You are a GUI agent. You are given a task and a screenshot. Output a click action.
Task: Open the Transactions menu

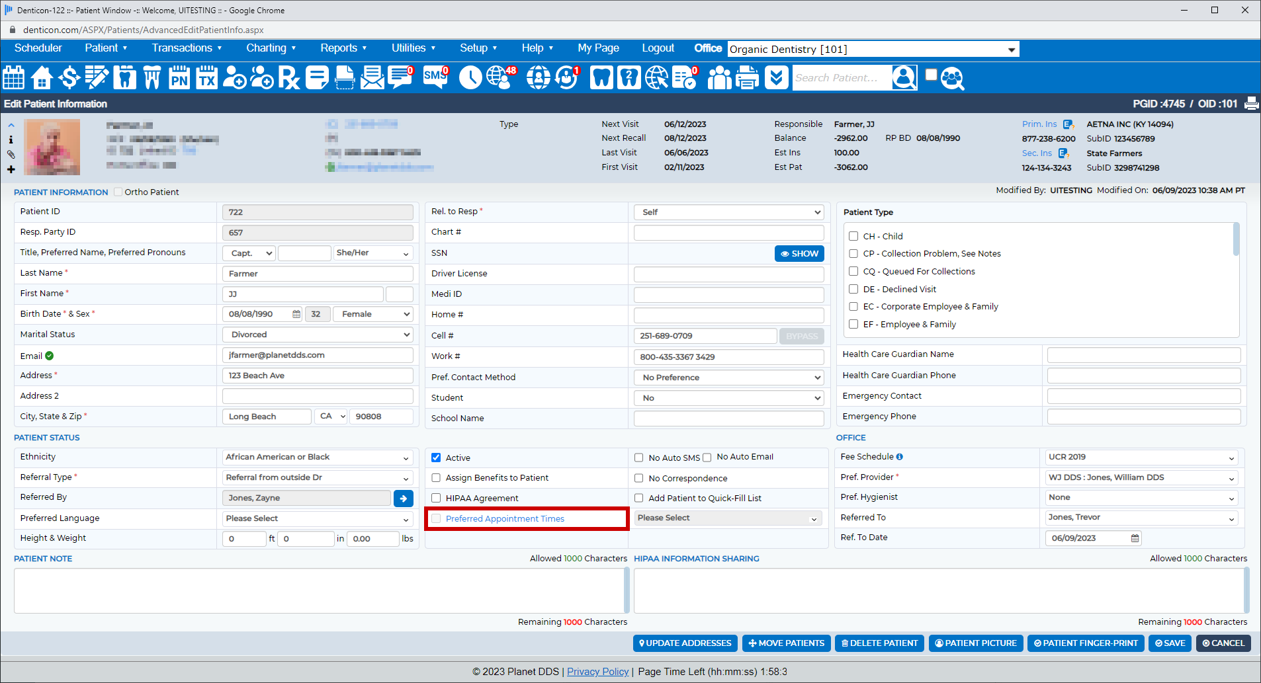pyautogui.click(x=187, y=48)
